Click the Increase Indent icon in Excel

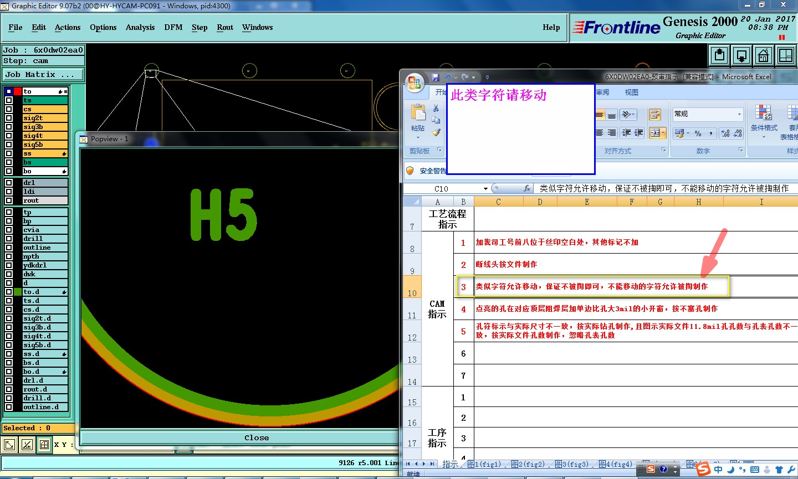pyautogui.click(x=639, y=133)
